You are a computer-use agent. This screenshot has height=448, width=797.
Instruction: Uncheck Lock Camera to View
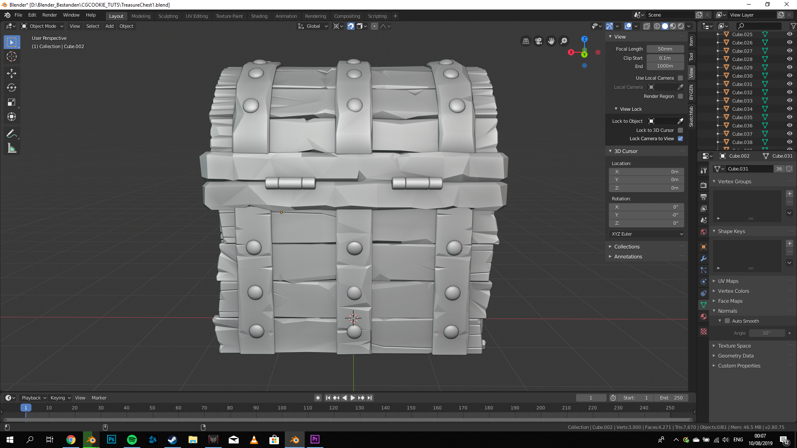point(680,139)
